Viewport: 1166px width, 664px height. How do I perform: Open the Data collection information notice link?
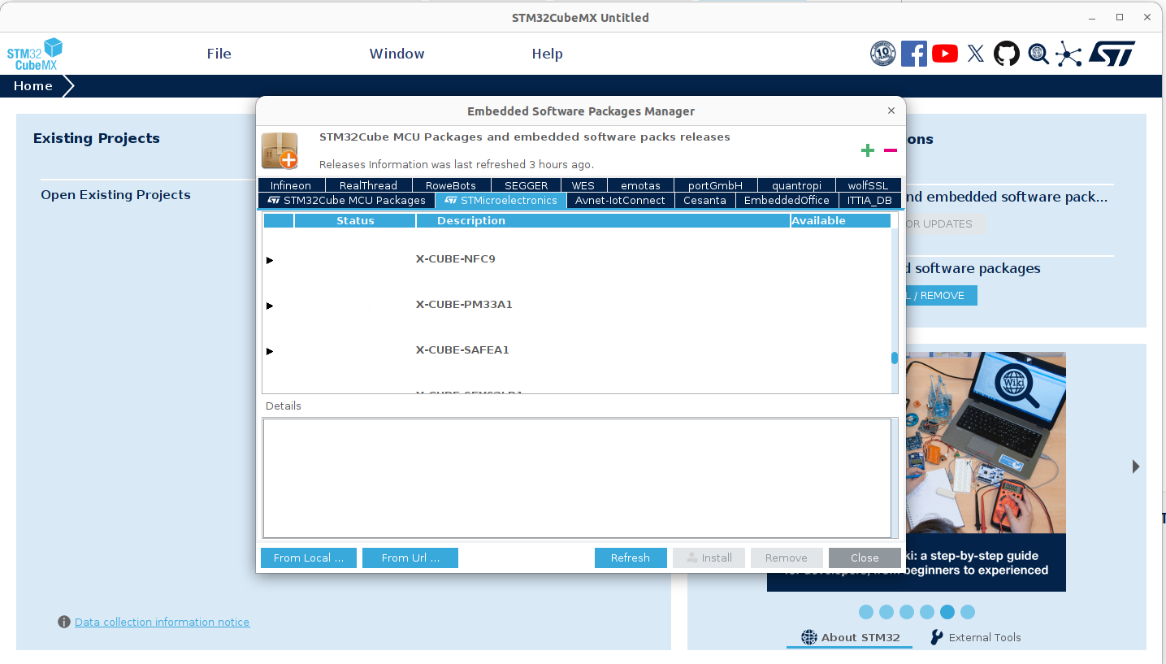(x=162, y=622)
